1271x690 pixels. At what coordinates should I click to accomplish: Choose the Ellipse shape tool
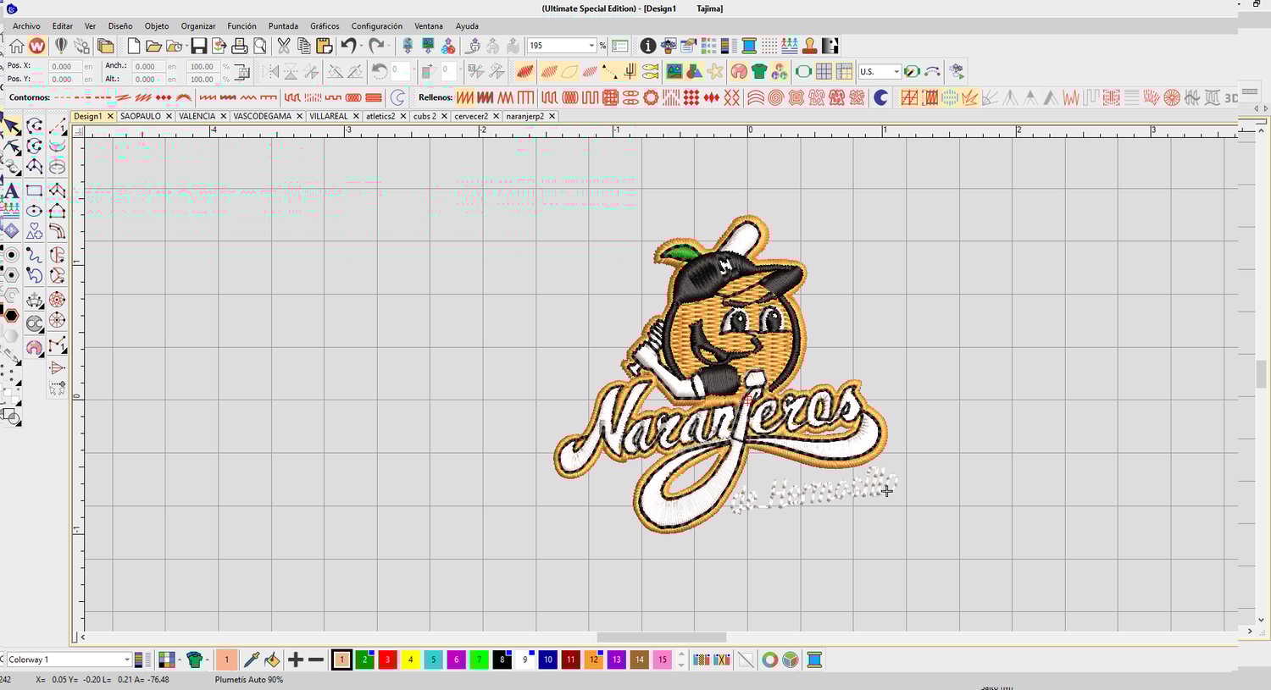(35, 211)
